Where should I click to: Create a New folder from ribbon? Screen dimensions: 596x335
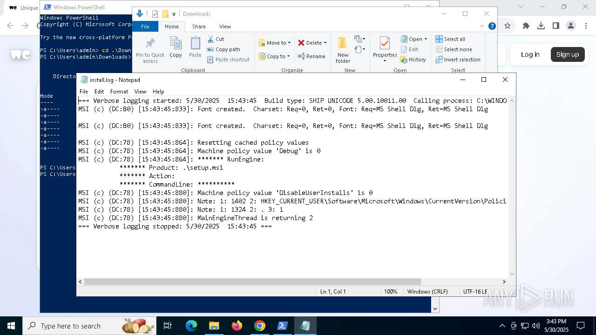point(343,50)
